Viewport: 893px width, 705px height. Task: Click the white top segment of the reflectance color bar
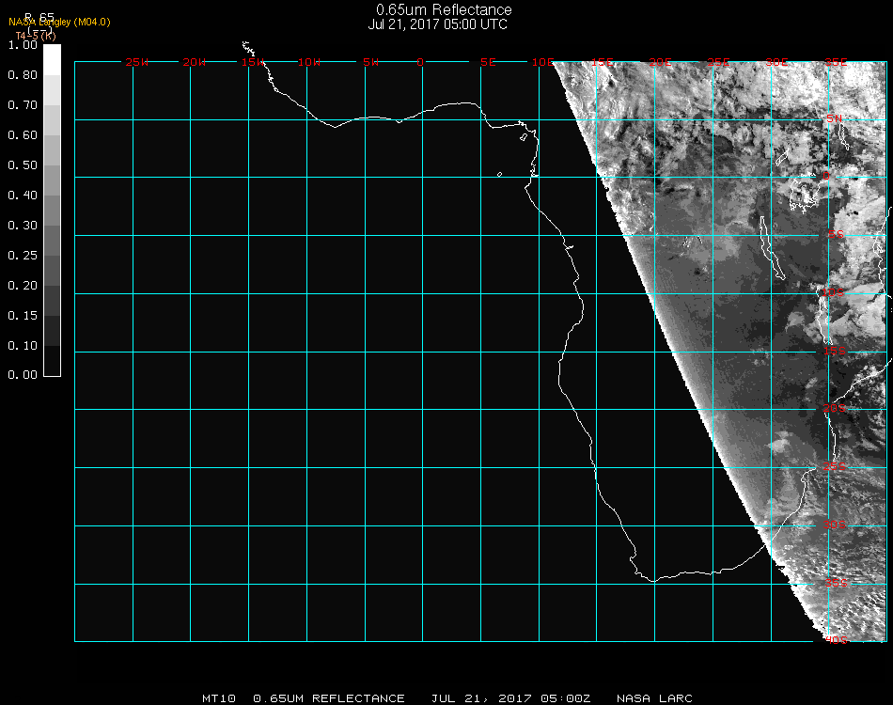click(52, 59)
